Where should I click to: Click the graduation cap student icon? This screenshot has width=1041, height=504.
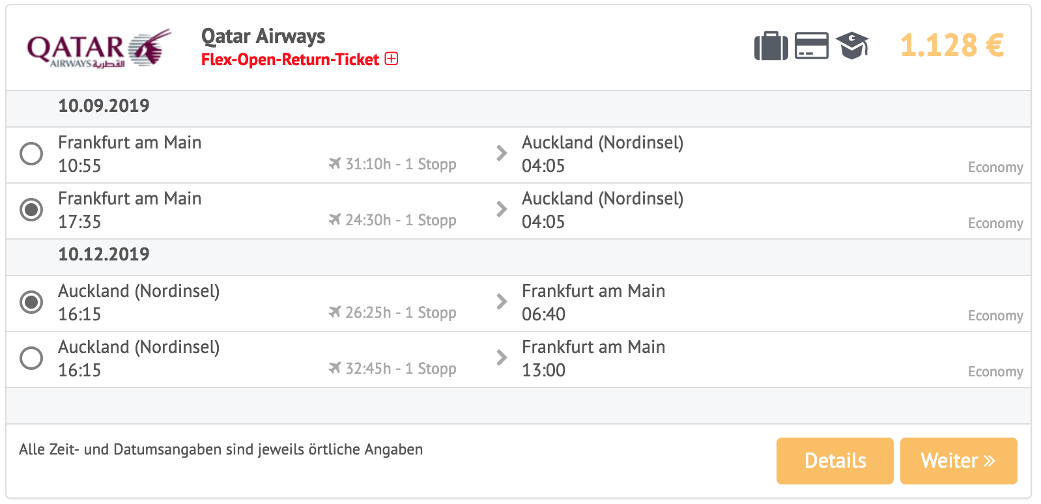[x=853, y=46]
